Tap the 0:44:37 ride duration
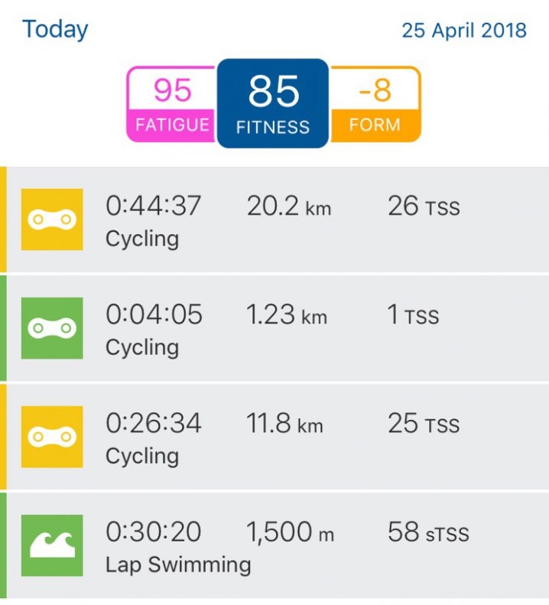Screen dimensions: 549x605 tap(154, 207)
